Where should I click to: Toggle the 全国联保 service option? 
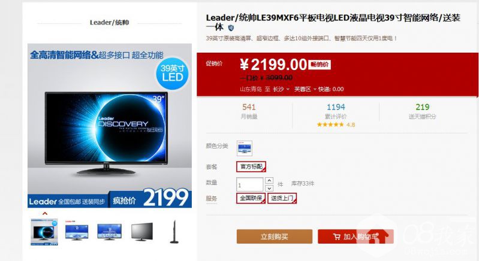[x=251, y=198]
